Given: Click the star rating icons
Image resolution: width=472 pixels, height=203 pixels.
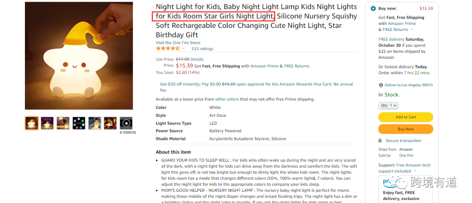Looking at the screenshot, I should 167,48.
